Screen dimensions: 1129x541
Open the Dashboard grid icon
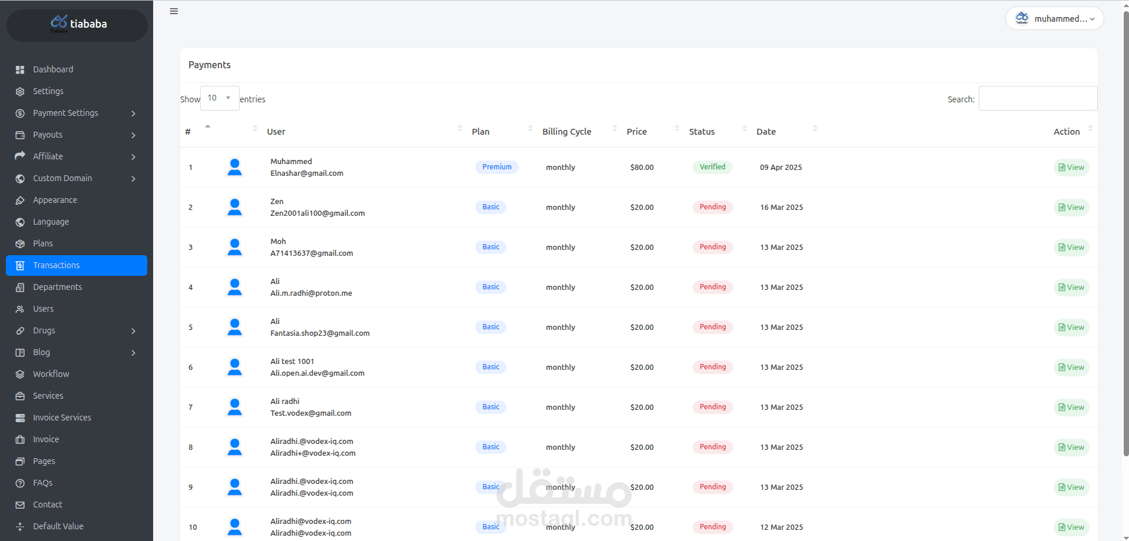tap(20, 70)
